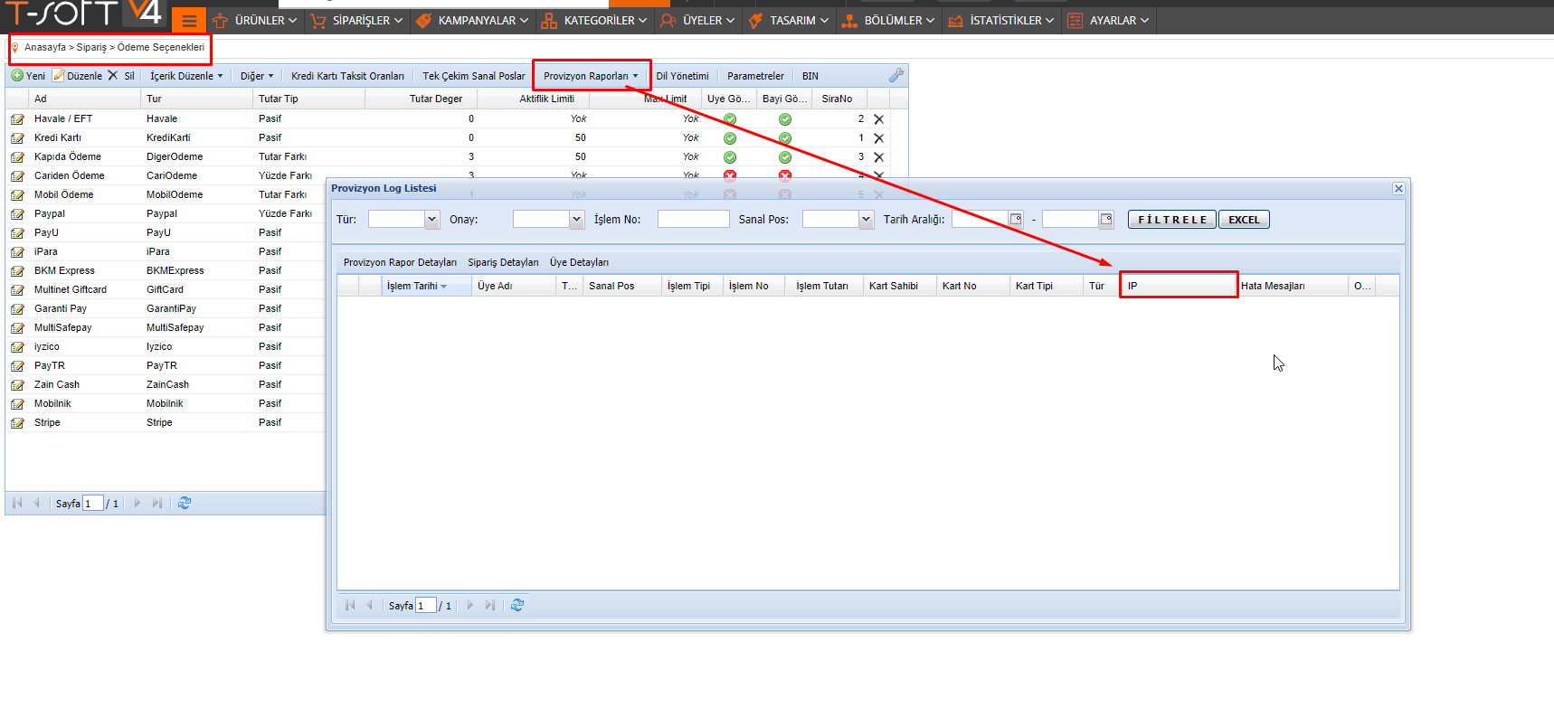Go to next page of payment options grid
The height and width of the screenshot is (717, 1554).
tap(137, 503)
